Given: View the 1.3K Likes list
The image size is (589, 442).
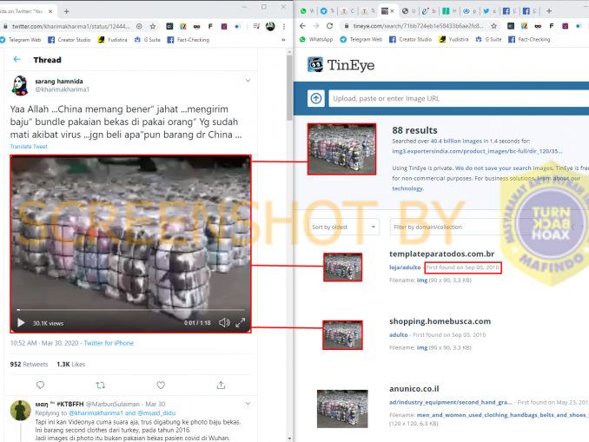Looking at the screenshot, I should (x=71, y=364).
